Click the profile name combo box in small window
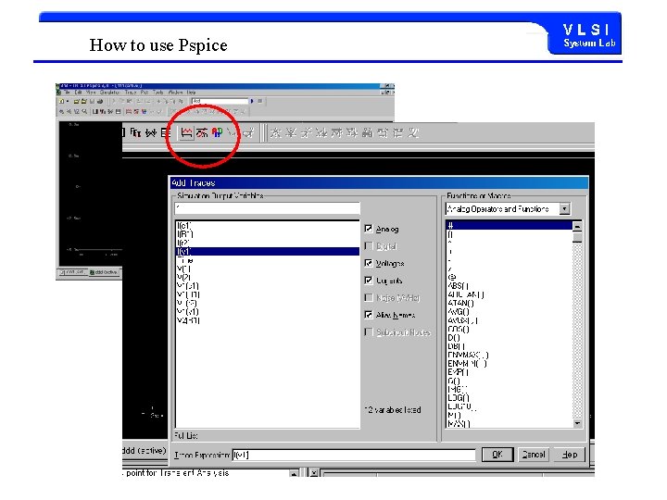This screenshot has height=500, width=667. 219,101
